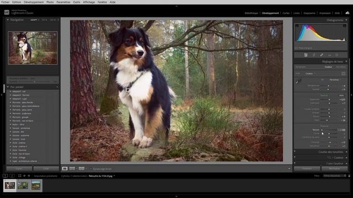
Task: Switch to the Cartes module
Action: point(286,13)
